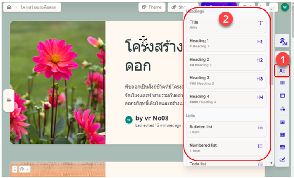Click the Theme button
The height and width of the screenshot is (178, 294).
(x=152, y=7)
